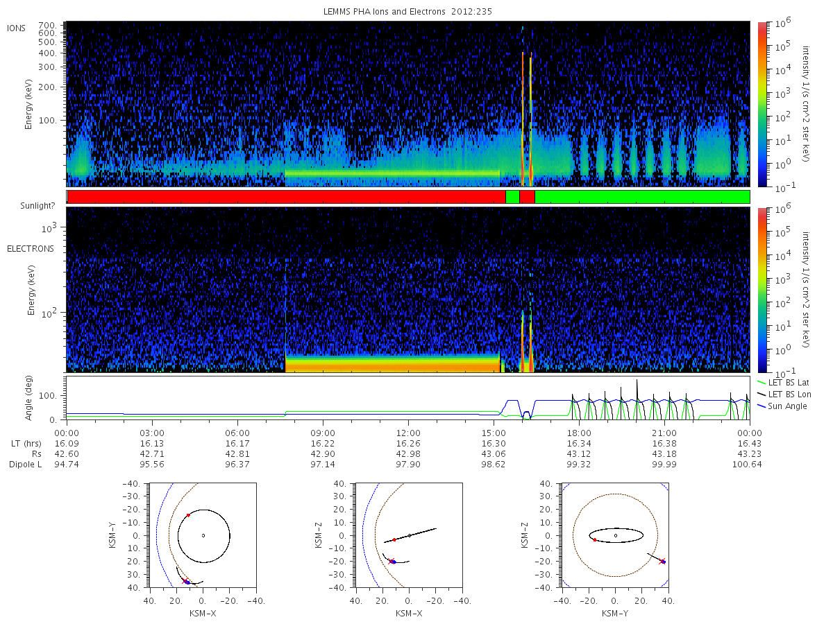Screen dimensions: 833x624
Task: Click the long green Sunlight bar segment
Action: [642, 197]
